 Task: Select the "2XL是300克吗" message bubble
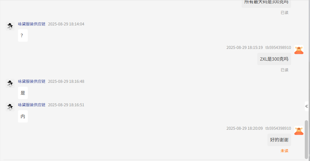(274, 59)
